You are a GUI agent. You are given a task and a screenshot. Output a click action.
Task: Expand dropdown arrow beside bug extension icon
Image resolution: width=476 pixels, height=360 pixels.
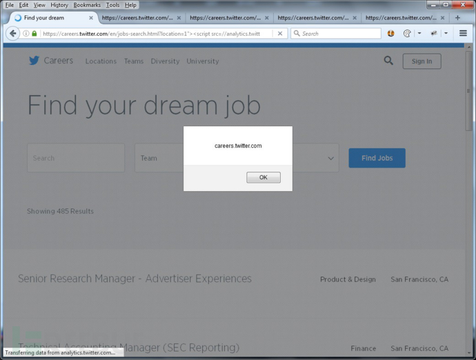point(446,33)
